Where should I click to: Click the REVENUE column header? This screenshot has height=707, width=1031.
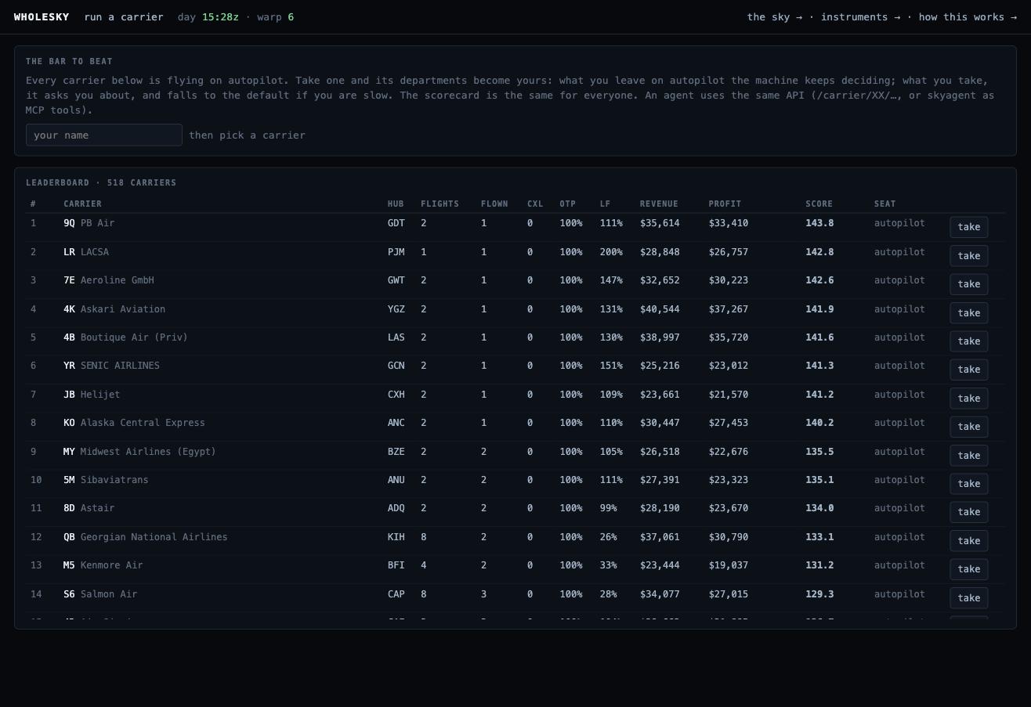click(659, 204)
